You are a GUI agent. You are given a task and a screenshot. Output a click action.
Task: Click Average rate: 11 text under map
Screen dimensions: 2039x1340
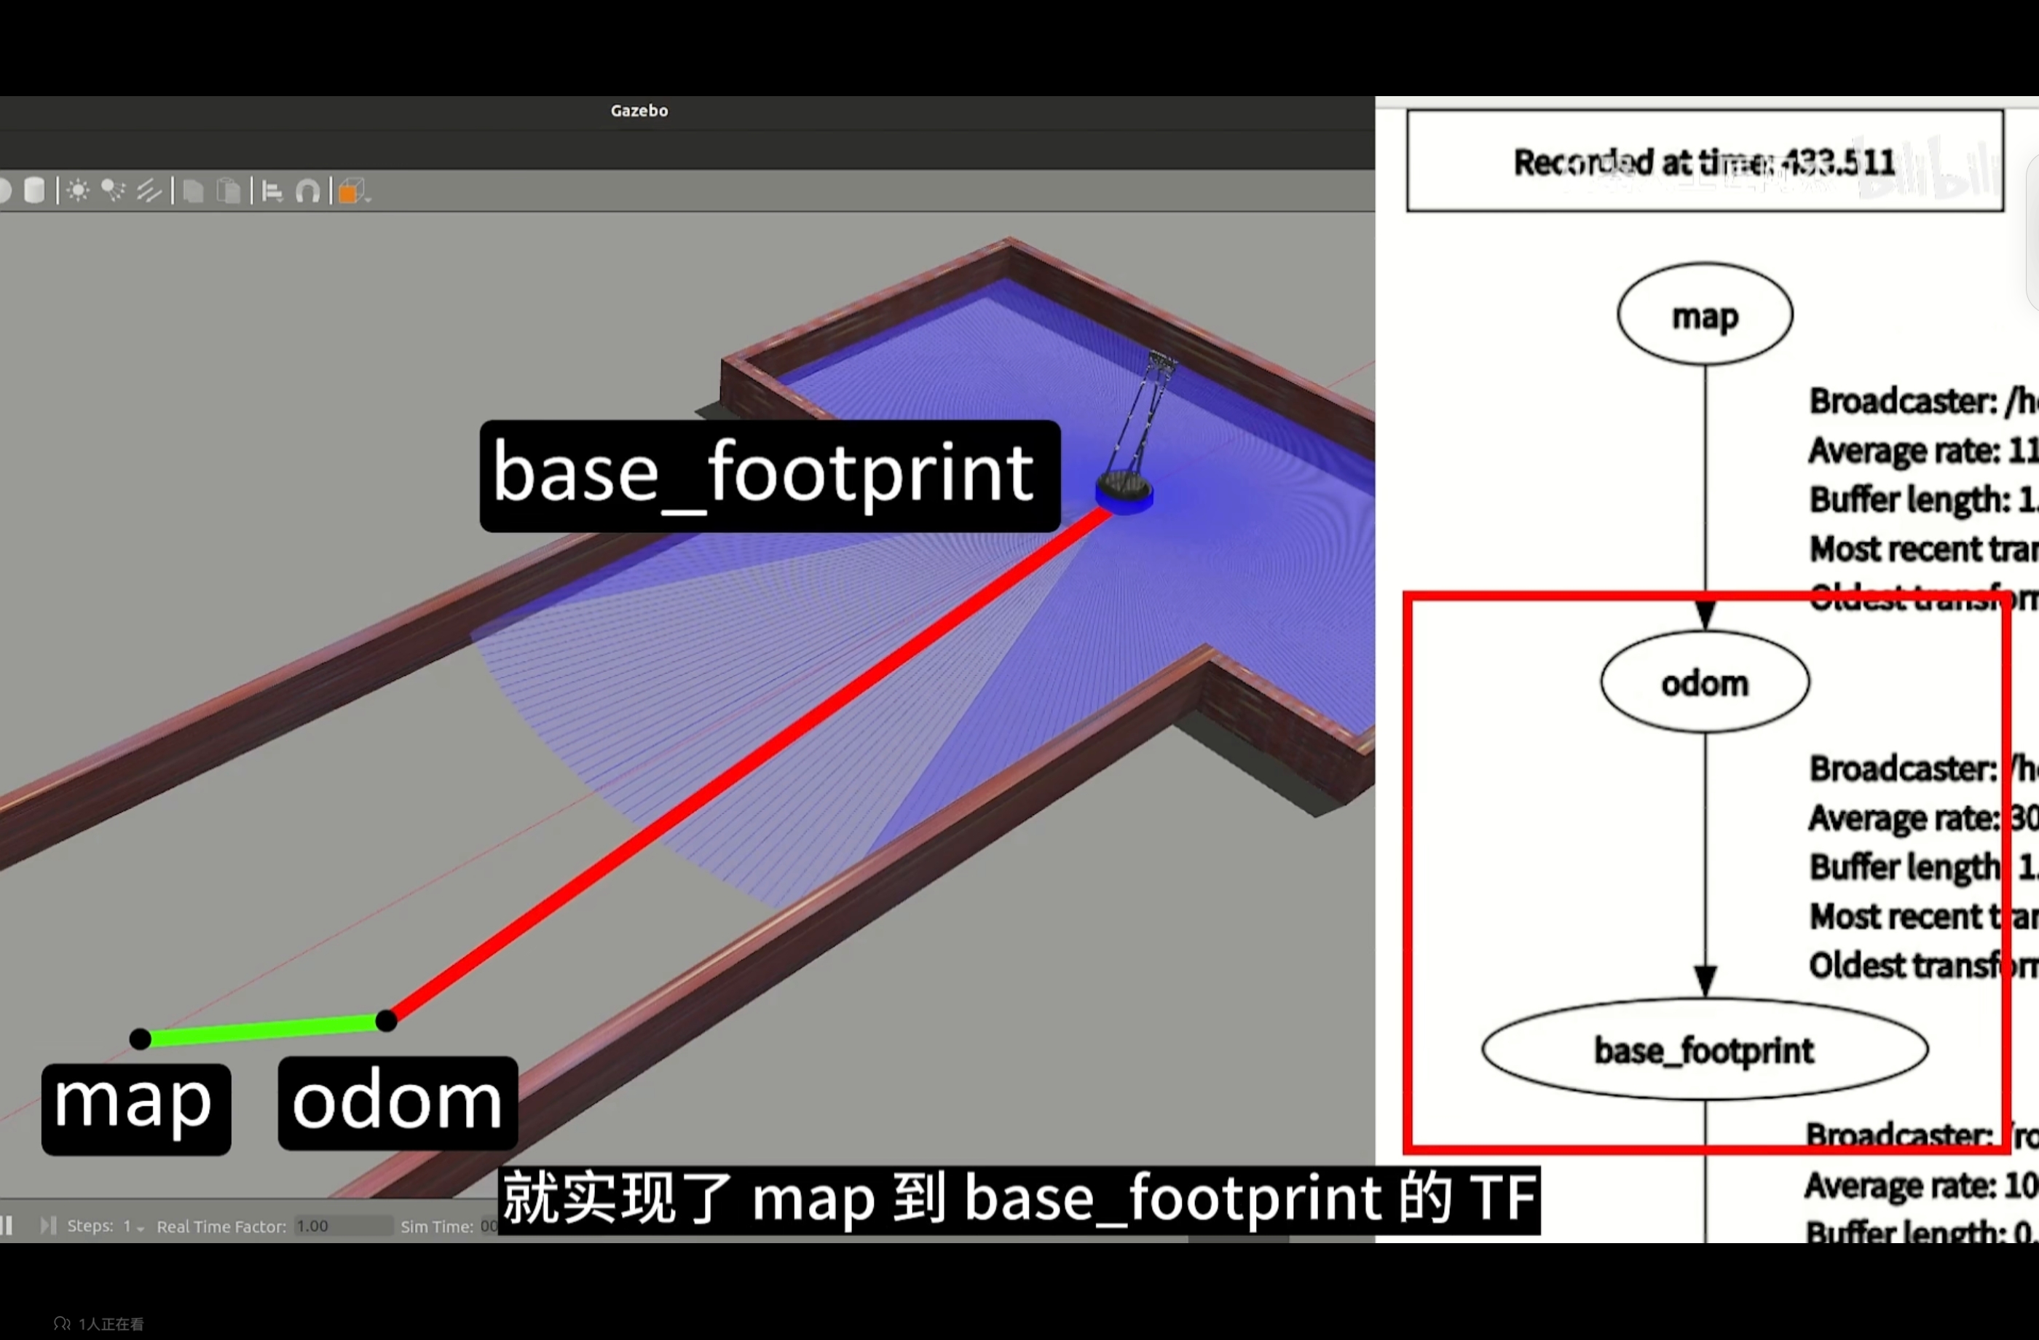click(1923, 451)
